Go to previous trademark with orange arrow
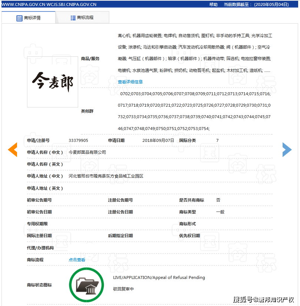The width and height of the screenshot is (300, 306). (13, 150)
